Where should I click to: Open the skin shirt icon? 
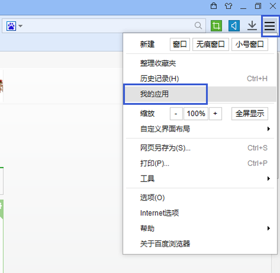click(228, 6)
